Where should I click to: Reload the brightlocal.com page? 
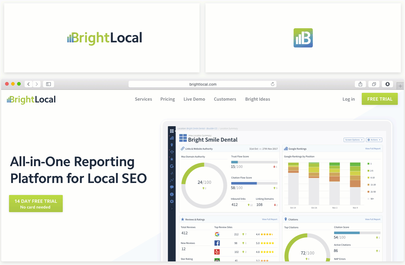[x=273, y=84]
